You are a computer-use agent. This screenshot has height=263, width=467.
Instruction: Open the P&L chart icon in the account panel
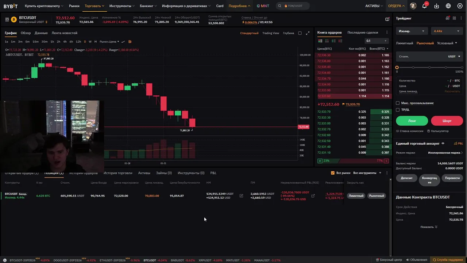click(x=458, y=144)
